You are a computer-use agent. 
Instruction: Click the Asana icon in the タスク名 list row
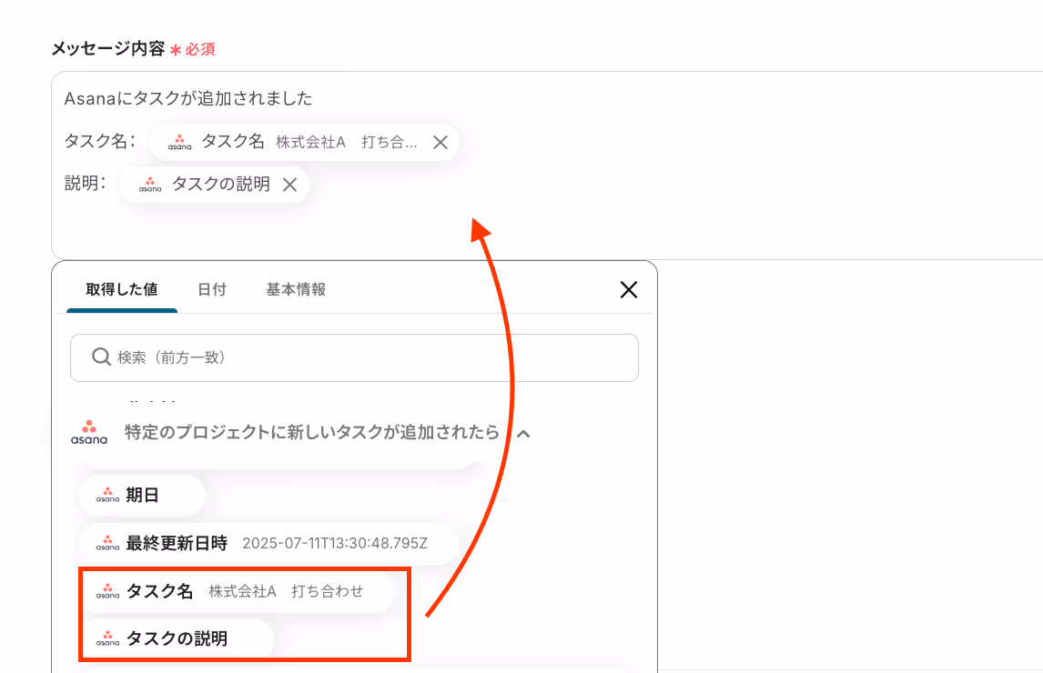pyautogui.click(x=107, y=591)
